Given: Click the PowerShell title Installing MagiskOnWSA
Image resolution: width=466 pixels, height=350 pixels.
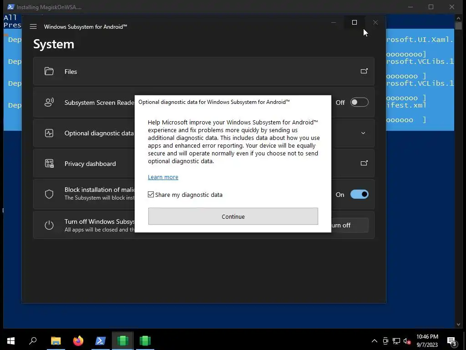Looking at the screenshot, I should pyautogui.click(x=49, y=7).
